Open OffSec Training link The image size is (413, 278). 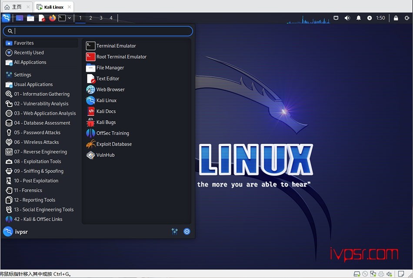point(137,133)
